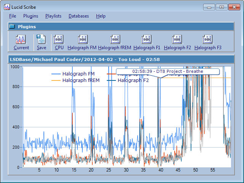The image size is (244, 183).
Task: Open the Help menu
Action: pyautogui.click(x=101, y=16)
